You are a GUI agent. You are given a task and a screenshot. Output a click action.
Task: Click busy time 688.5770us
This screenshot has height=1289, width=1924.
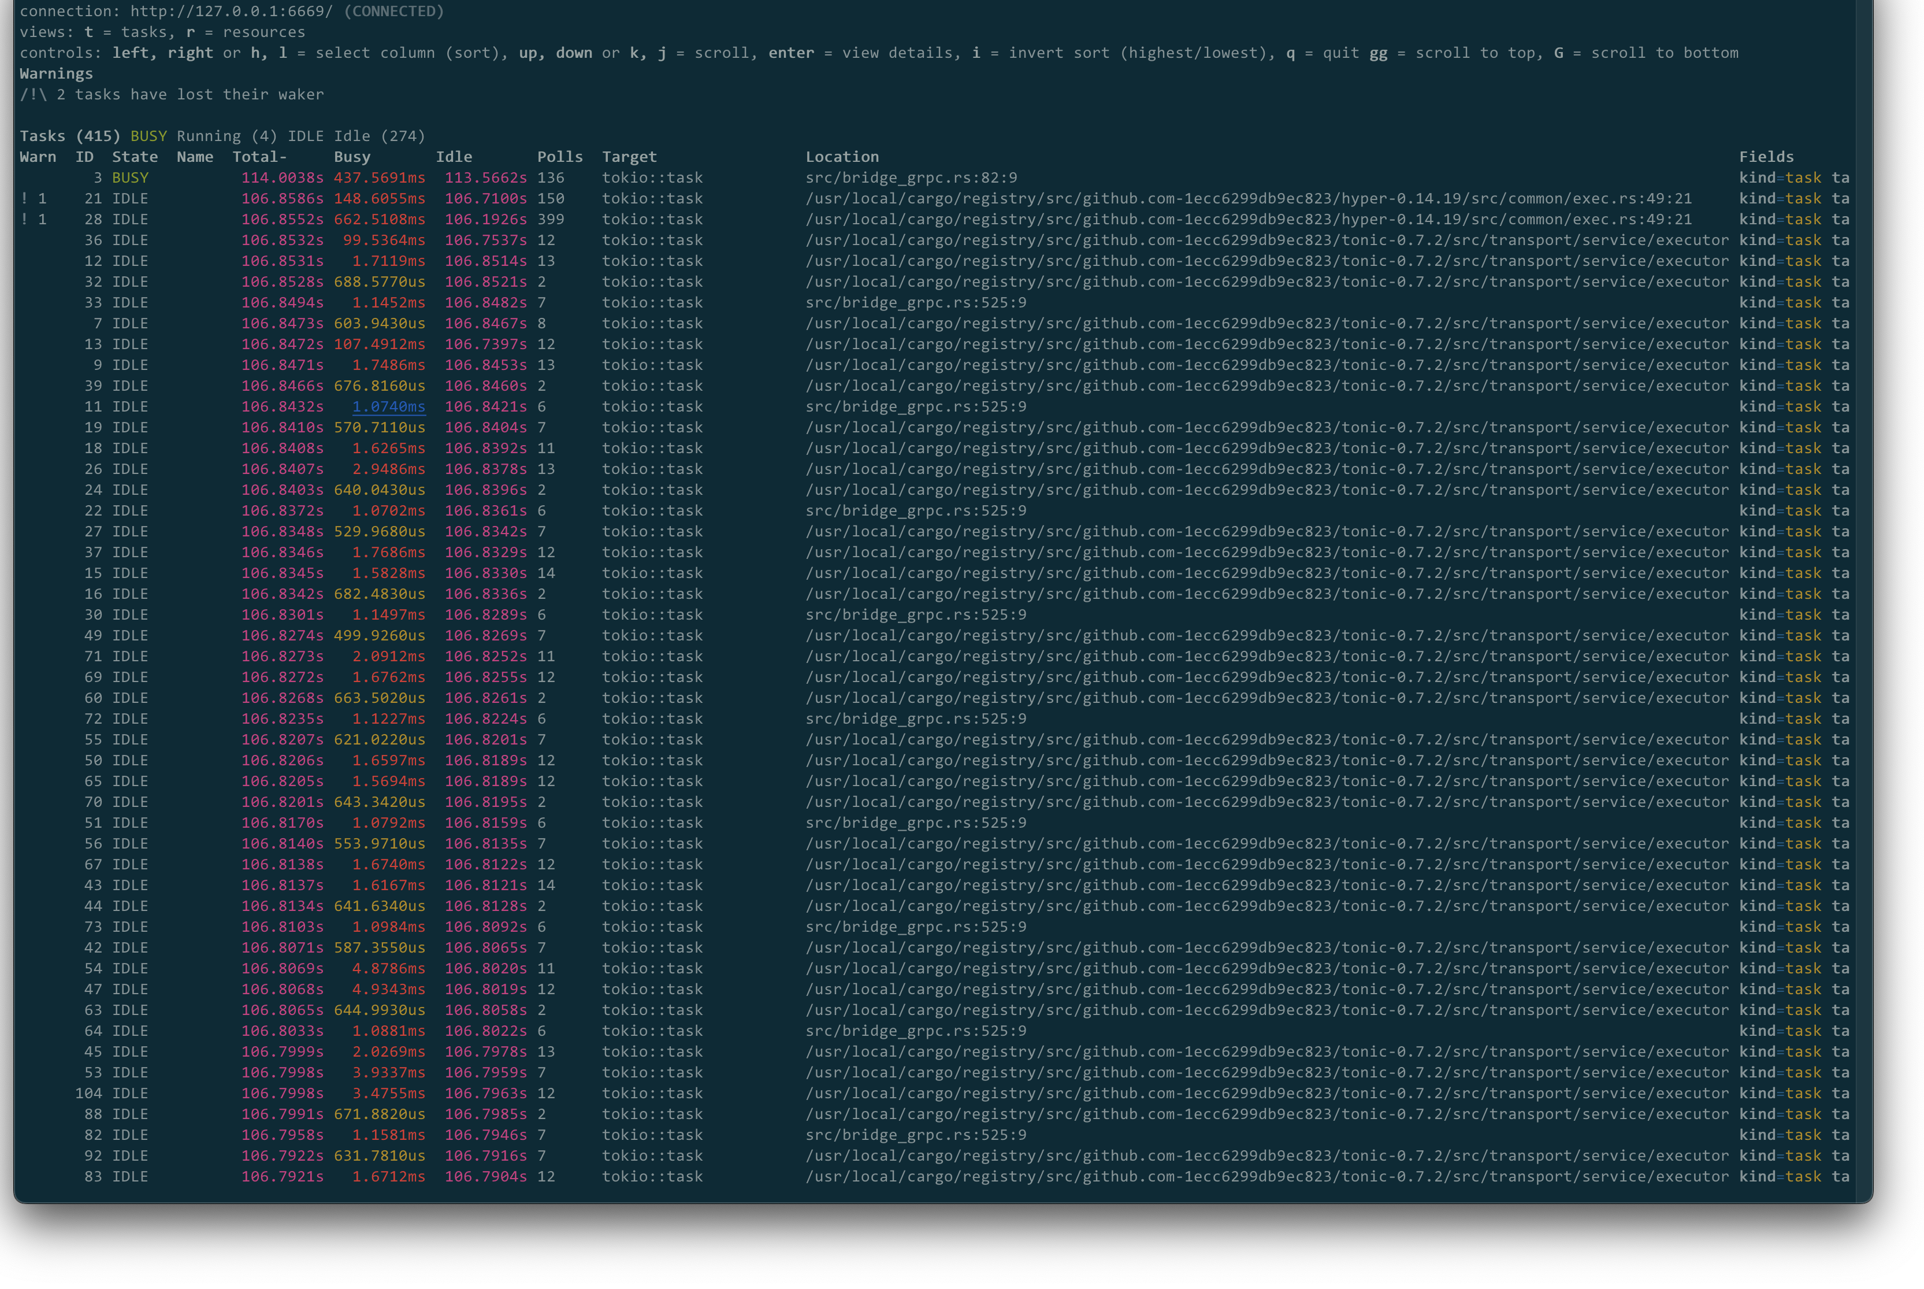click(380, 281)
